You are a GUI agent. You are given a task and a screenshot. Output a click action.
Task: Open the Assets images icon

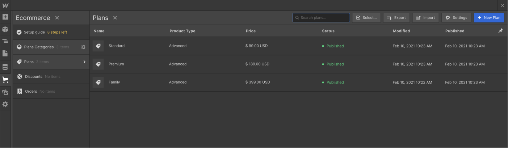point(5,92)
